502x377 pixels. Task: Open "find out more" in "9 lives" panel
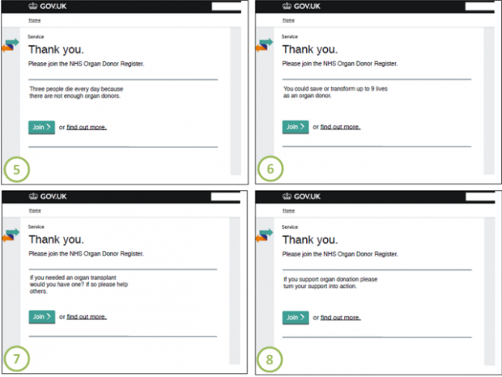(340, 127)
